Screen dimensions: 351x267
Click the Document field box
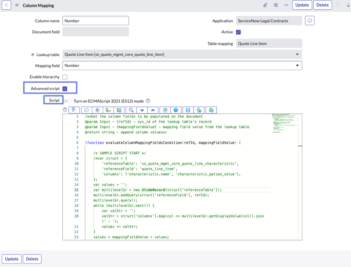[96, 32]
